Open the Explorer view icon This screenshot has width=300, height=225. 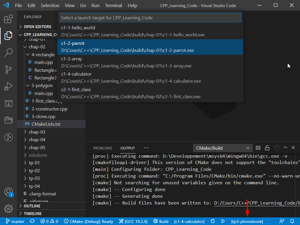pos(8,35)
